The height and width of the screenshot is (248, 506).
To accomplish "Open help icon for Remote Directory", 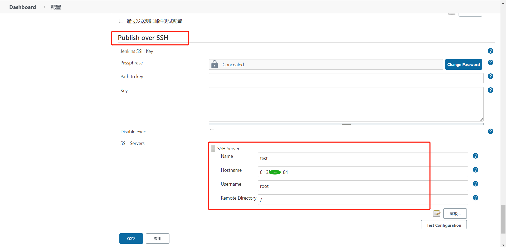I will 475,198.
